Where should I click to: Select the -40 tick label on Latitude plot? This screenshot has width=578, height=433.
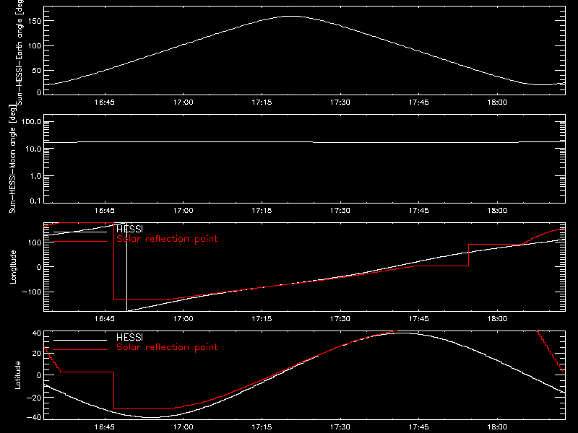(x=34, y=418)
